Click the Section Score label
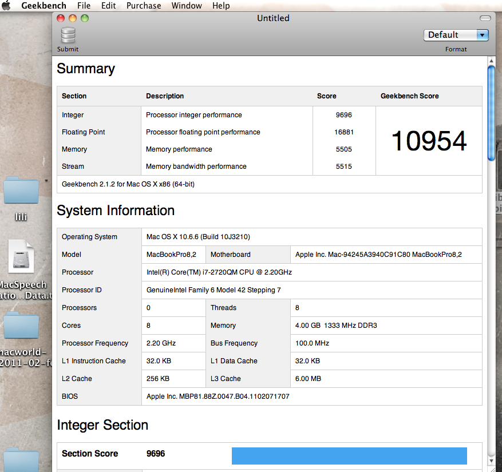The image size is (502, 472). 90,454
